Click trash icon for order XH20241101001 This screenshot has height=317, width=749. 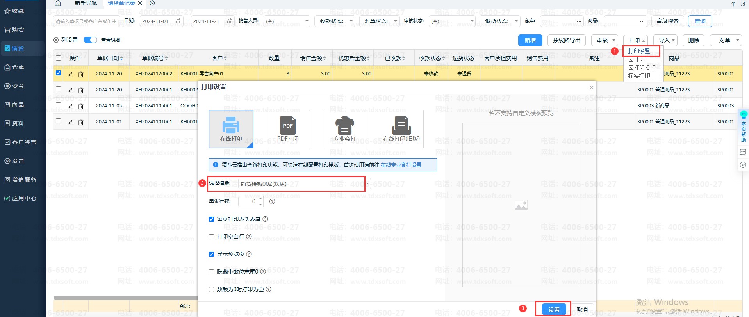click(x=81, y=122)
